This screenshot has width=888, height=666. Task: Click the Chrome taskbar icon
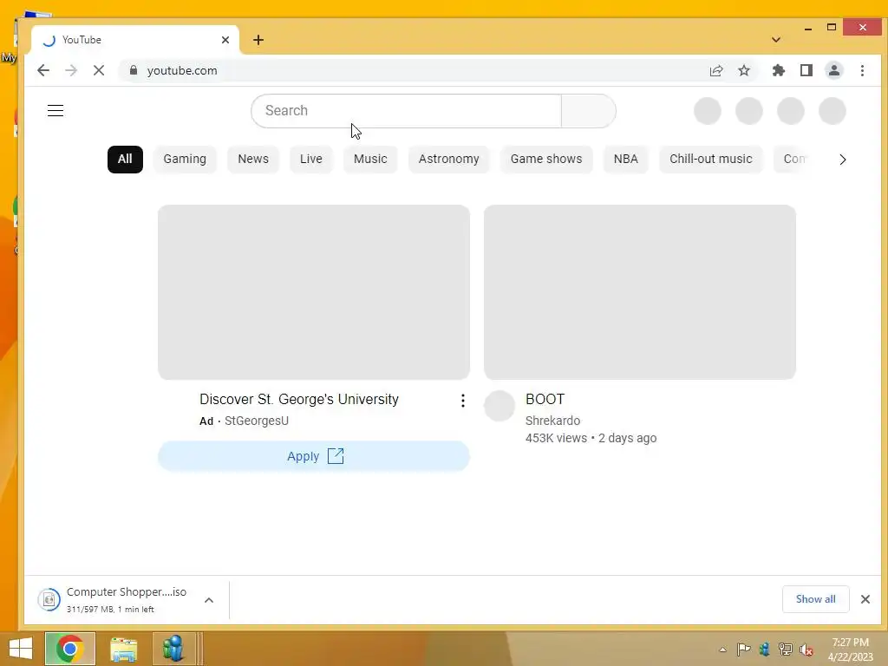69,649
